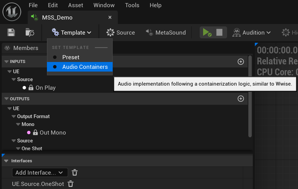Collapse the Output Format group
Image resolution: width=298 pixels, height=189 pixels.
pos(14,116)
